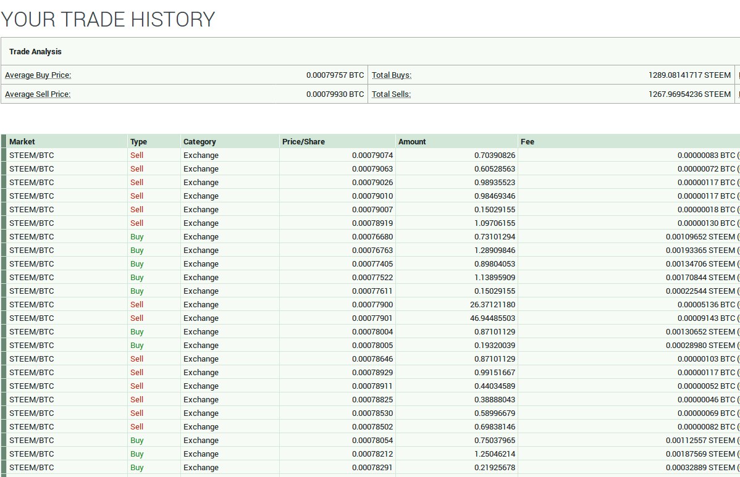Select price 0.00078929

[x=372, y=372]
